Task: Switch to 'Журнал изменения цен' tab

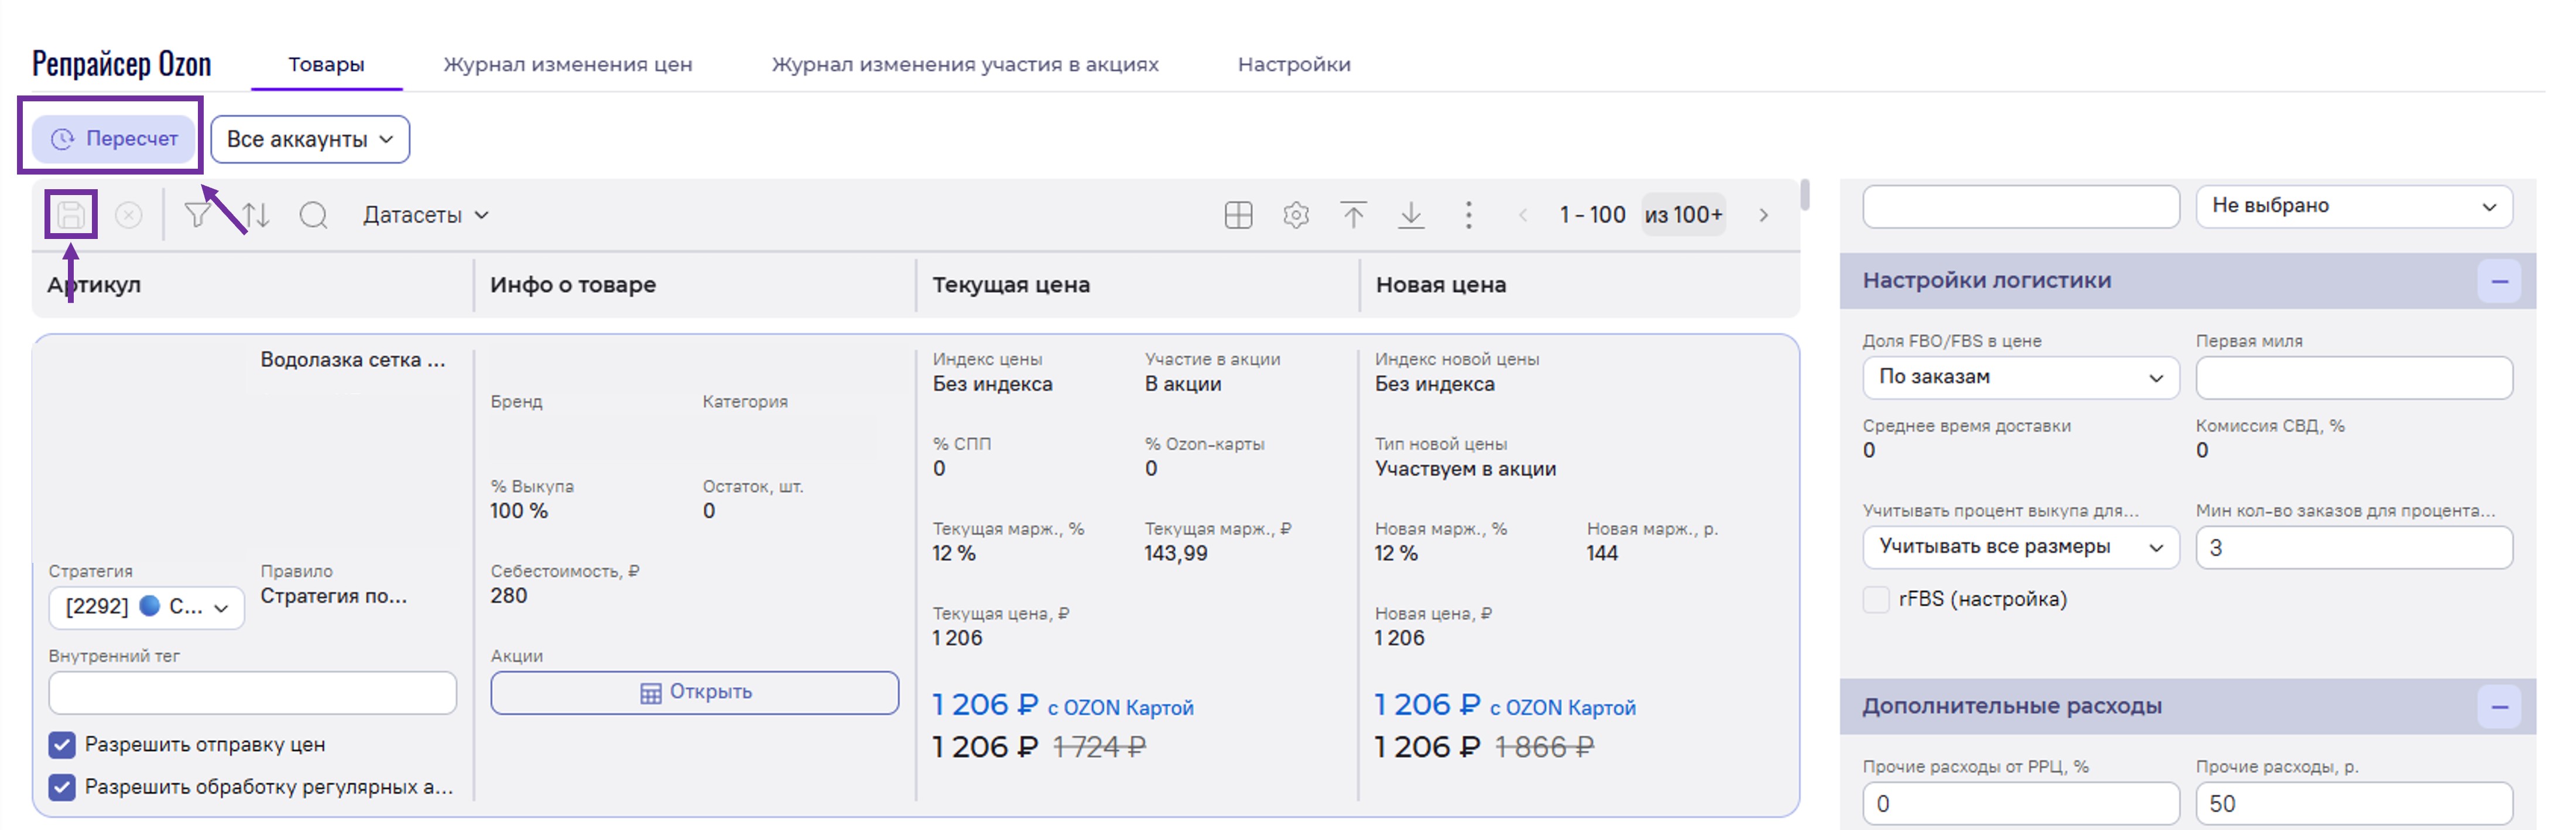Action: click(567, 64)
